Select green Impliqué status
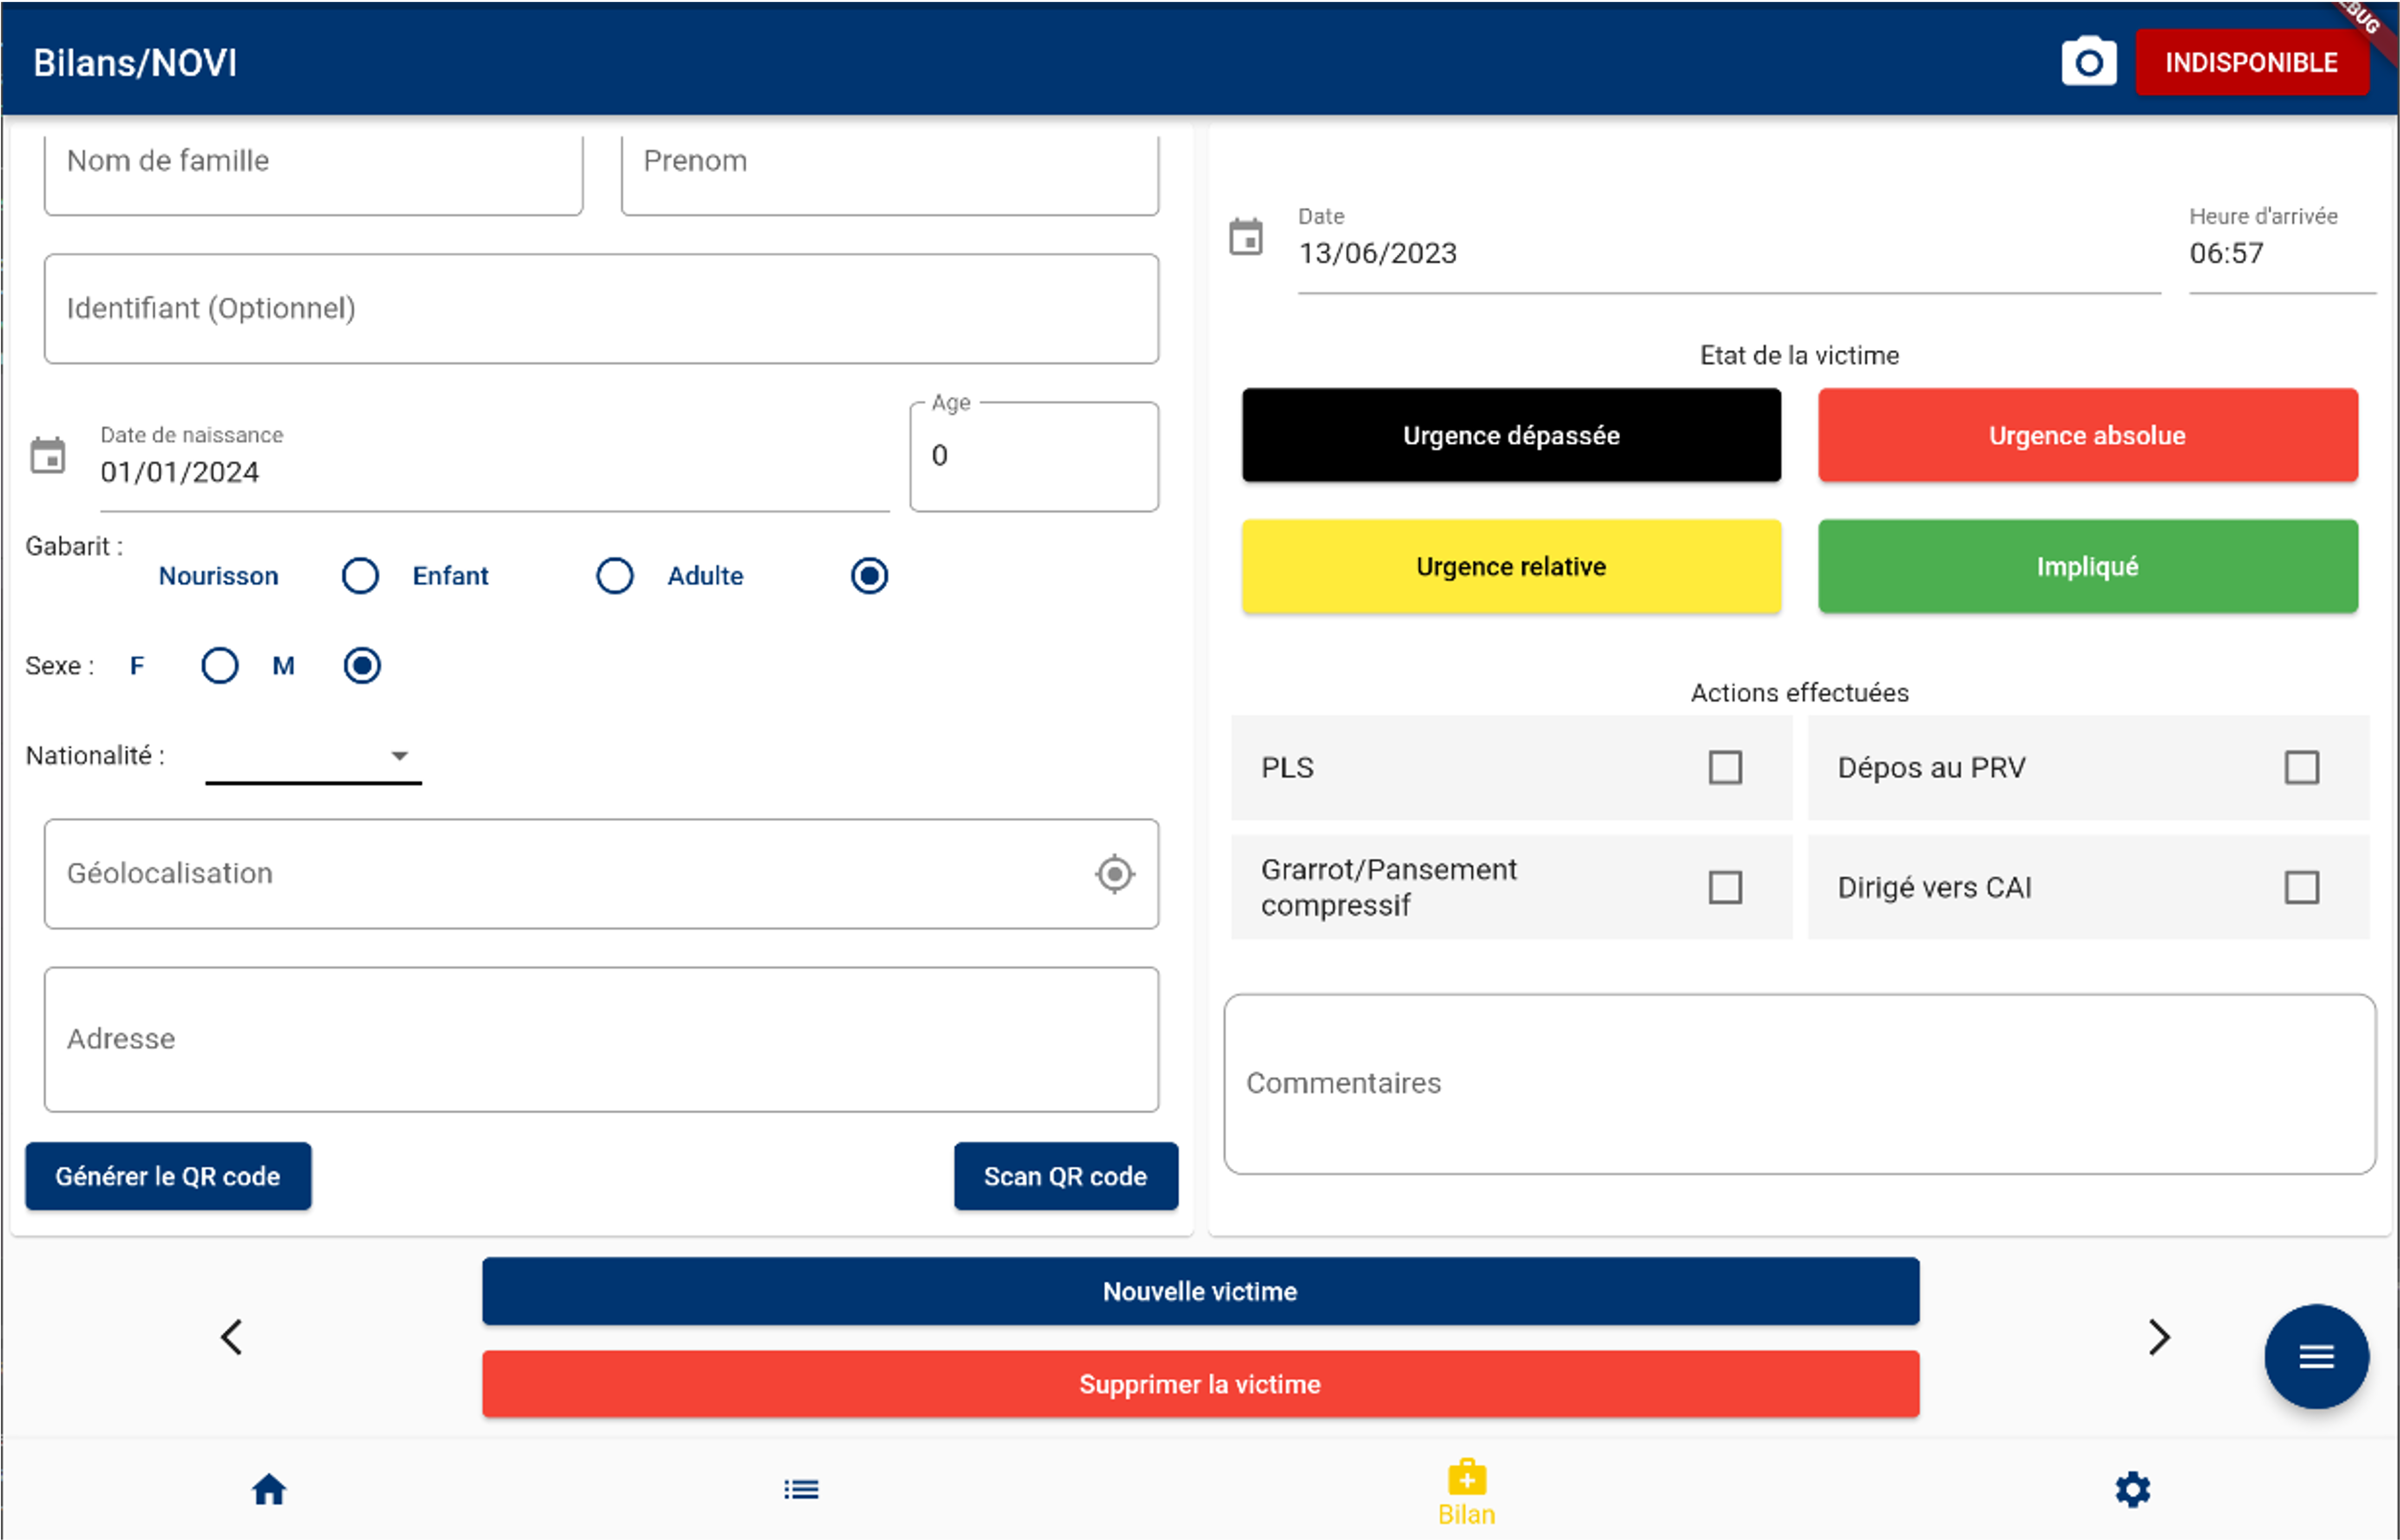Image resolution: width=2400 pixels, height=1540 pixels. 2087,566
